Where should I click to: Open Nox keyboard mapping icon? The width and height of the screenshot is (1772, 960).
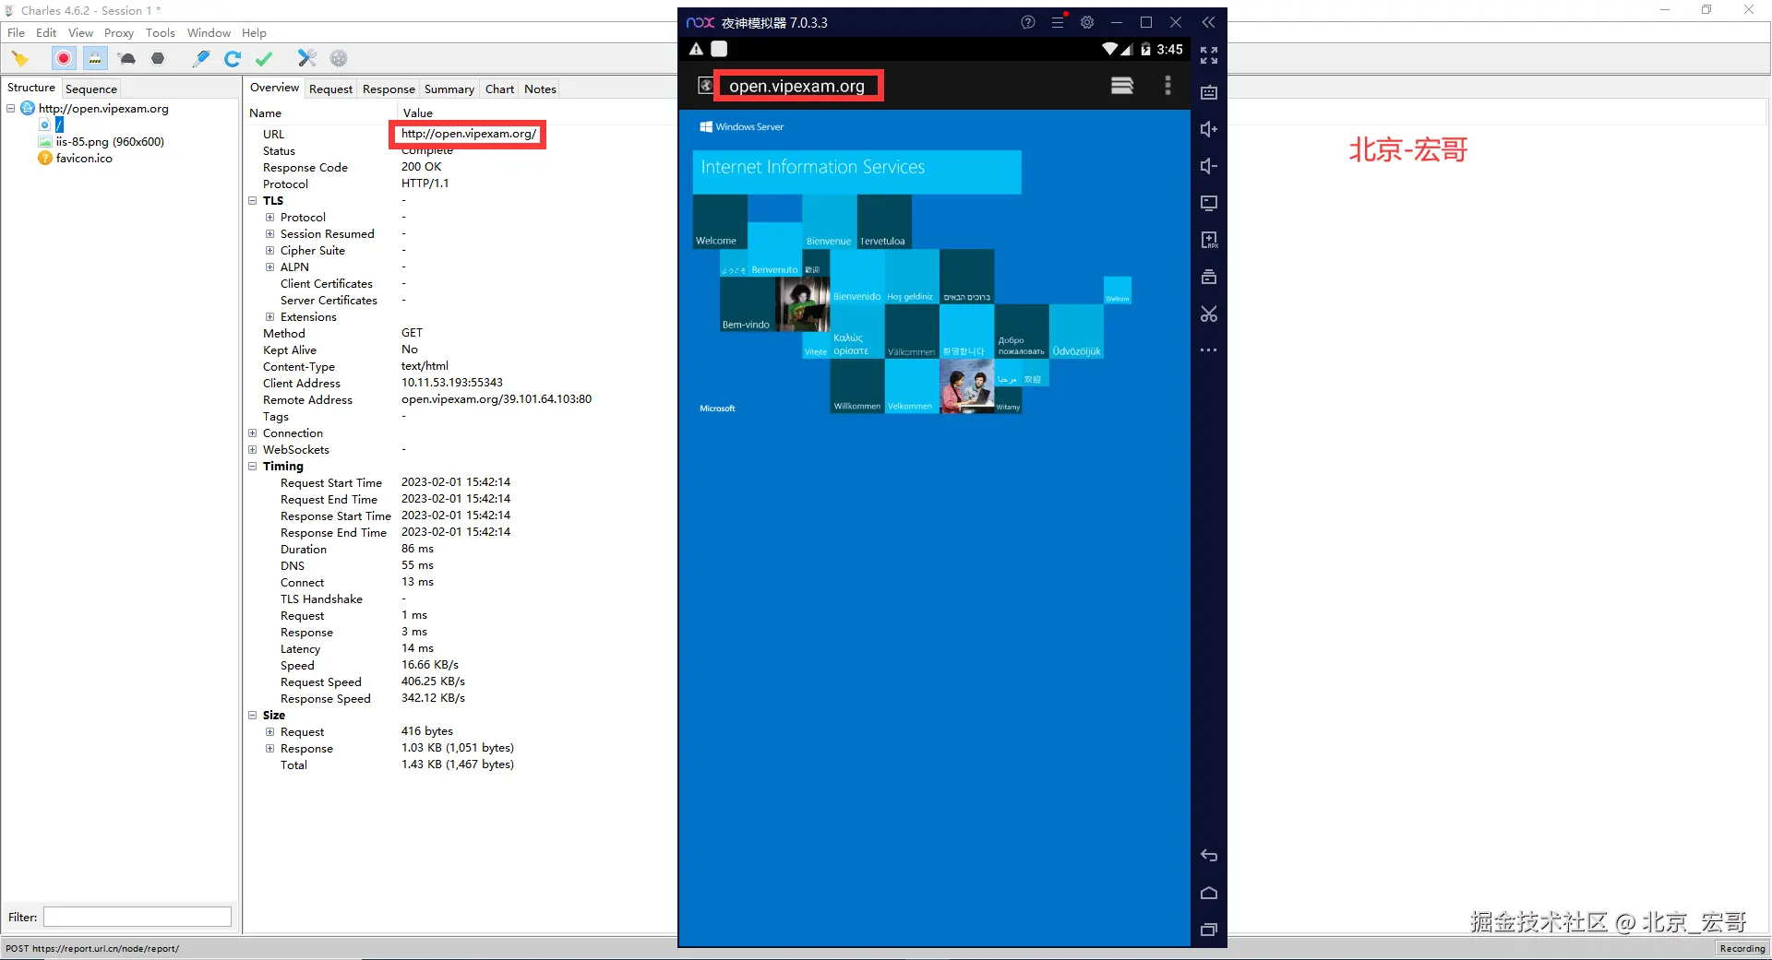tap(1209, 92)
